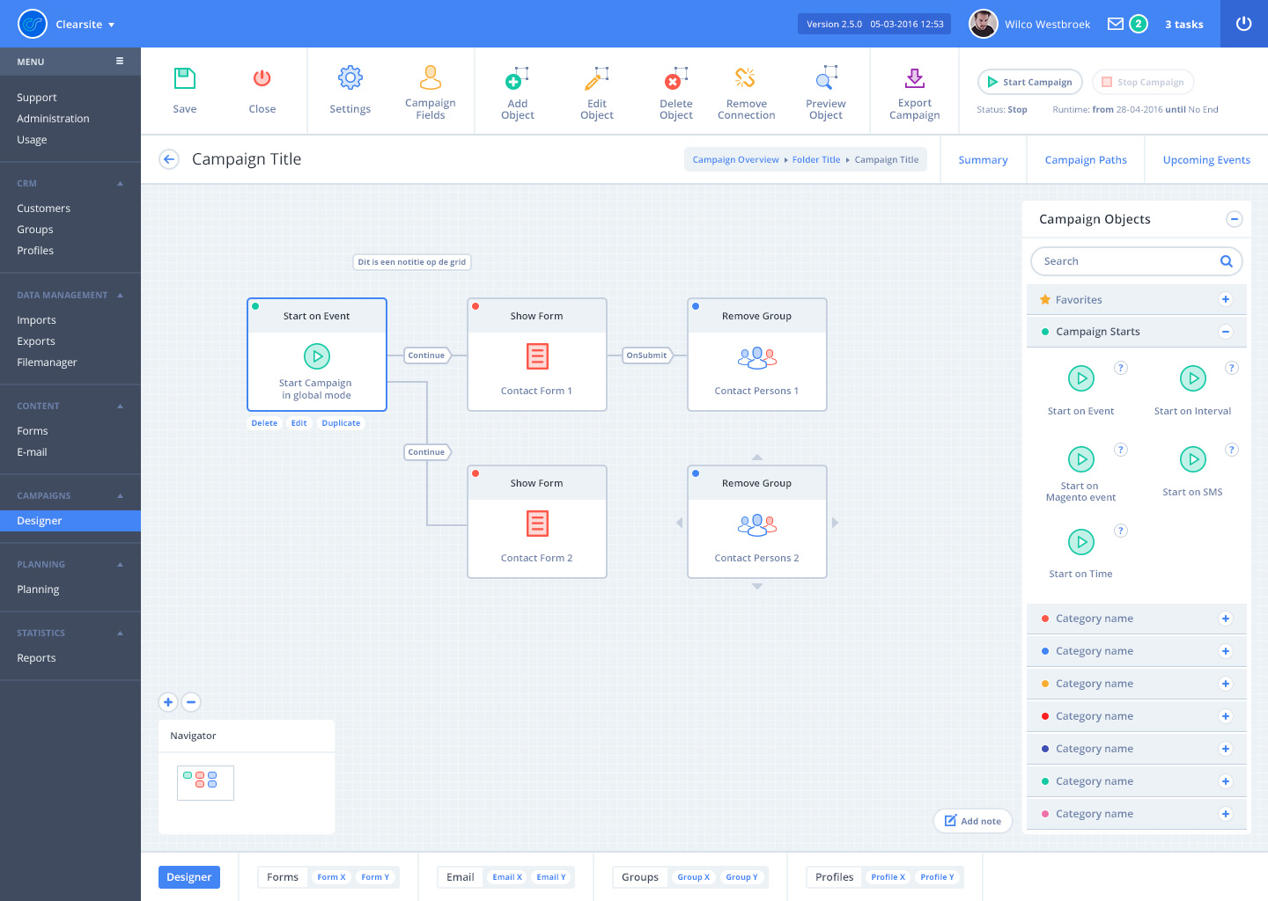Viewport: 1268px width, 901px height.
Task: Open the Profile Y tag
Action: [x=937, y=877]
